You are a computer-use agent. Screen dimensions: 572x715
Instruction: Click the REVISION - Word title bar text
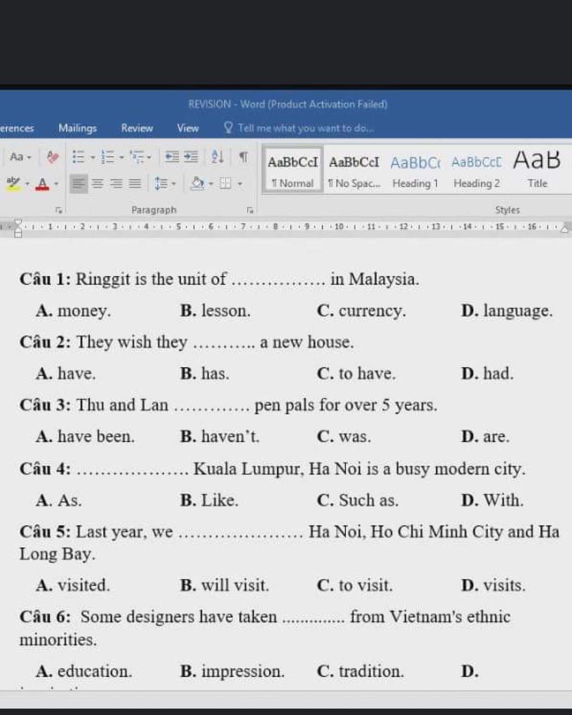[x=288, y=104]
